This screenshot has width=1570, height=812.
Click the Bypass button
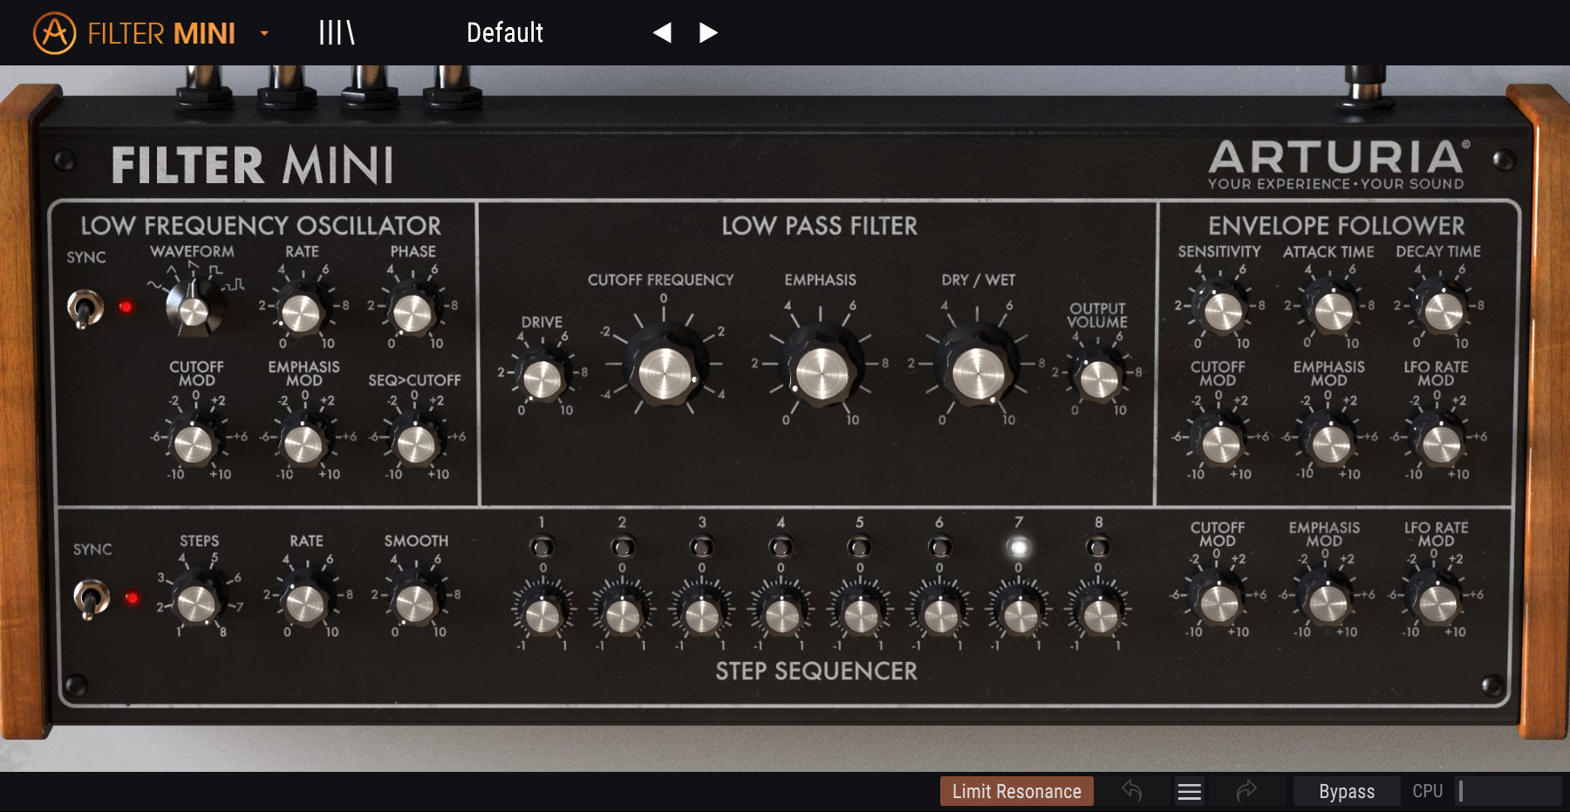click(x=1346, y=791)
